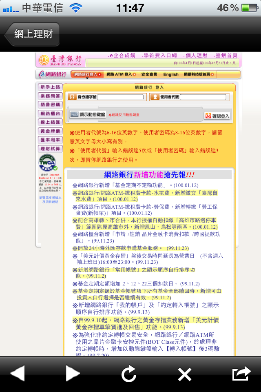Click the 基金全部贖回 news item
This screenshot has width=261, height=392.
point(147,294)
